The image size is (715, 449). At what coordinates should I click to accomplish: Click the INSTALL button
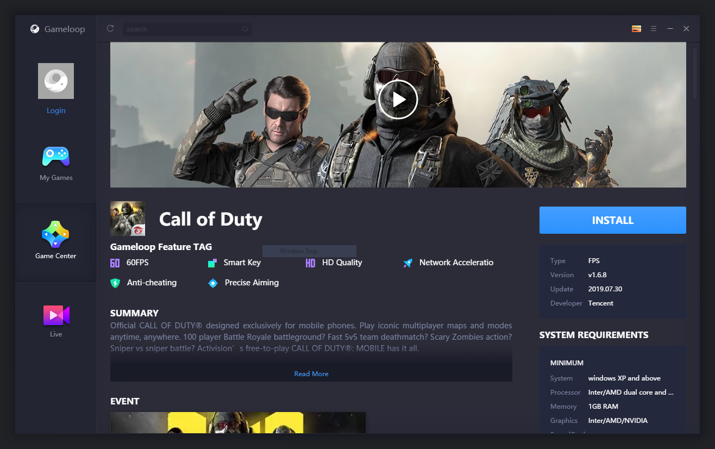(x=613, y=220)
